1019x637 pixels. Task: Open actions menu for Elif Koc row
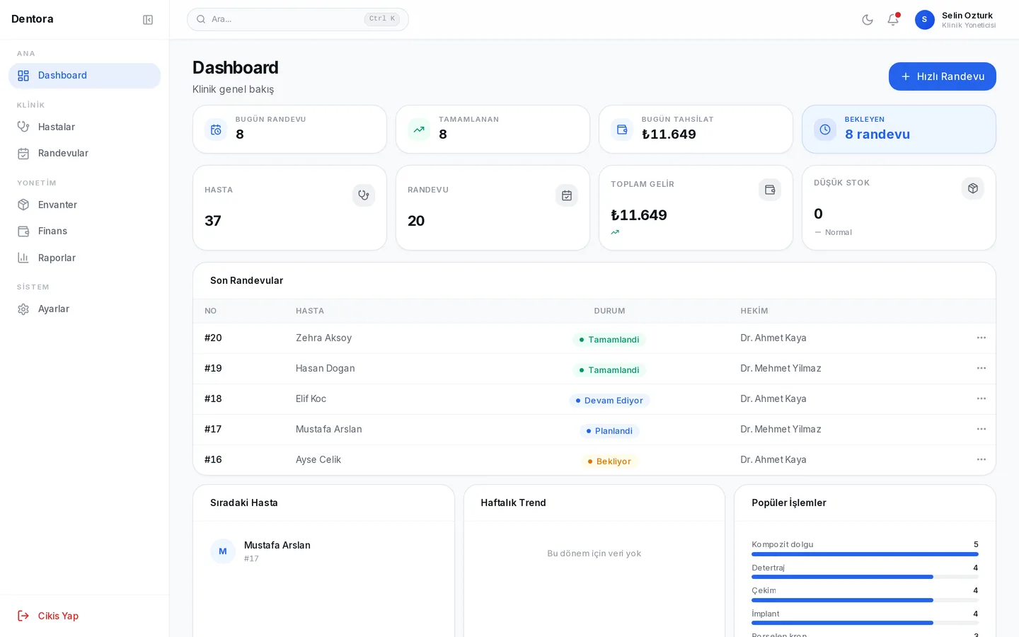981,398
